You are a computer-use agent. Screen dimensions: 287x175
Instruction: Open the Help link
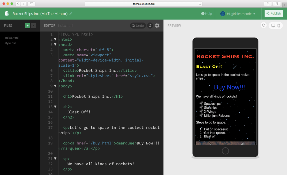[207, 14]
